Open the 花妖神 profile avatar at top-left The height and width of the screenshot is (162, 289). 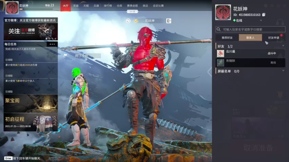pos(12,8)
